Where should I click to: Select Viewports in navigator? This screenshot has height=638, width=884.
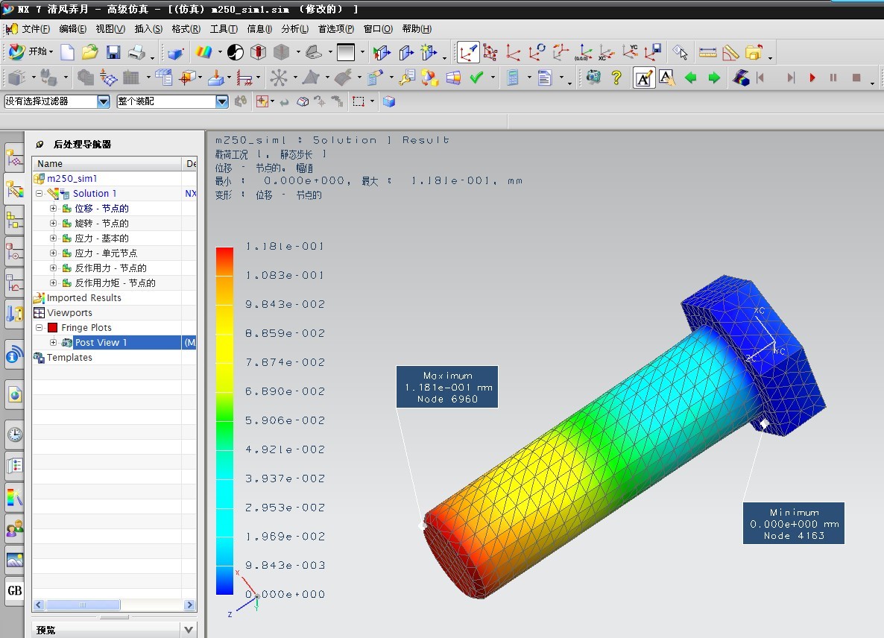point(69,313)
